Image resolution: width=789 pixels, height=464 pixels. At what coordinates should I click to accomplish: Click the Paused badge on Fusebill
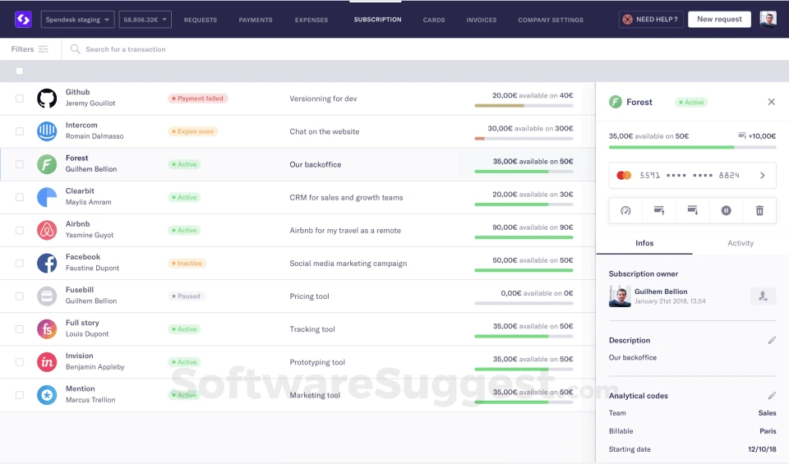point(187,296)
